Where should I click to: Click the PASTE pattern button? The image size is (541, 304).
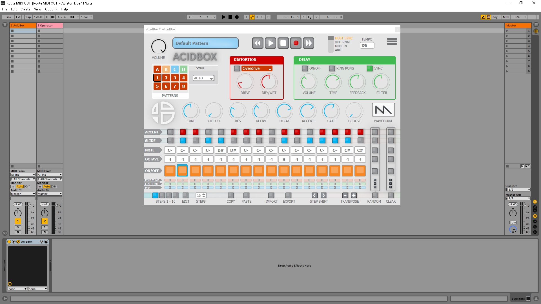click(x=246, y=195)
